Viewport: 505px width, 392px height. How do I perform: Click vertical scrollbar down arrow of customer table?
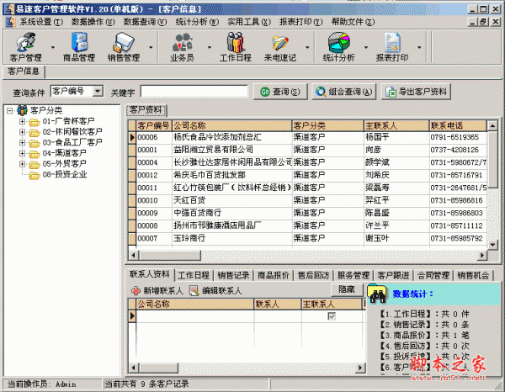point(492,245)
